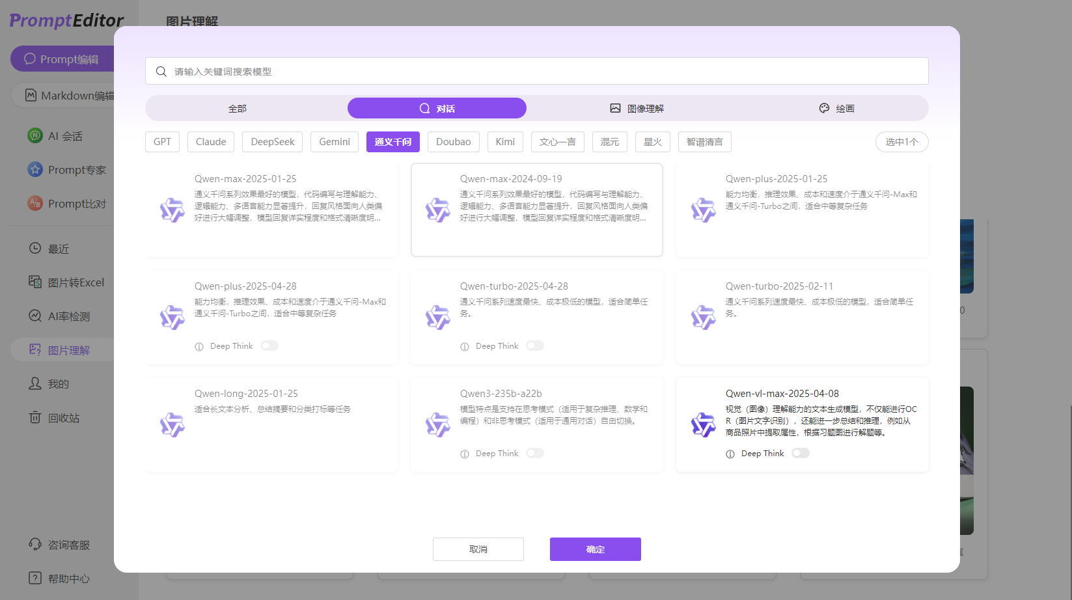Open the 帮助中心 help center
Image resolution: width=1072 pixels, height=600 pixels.
point(34,578)
